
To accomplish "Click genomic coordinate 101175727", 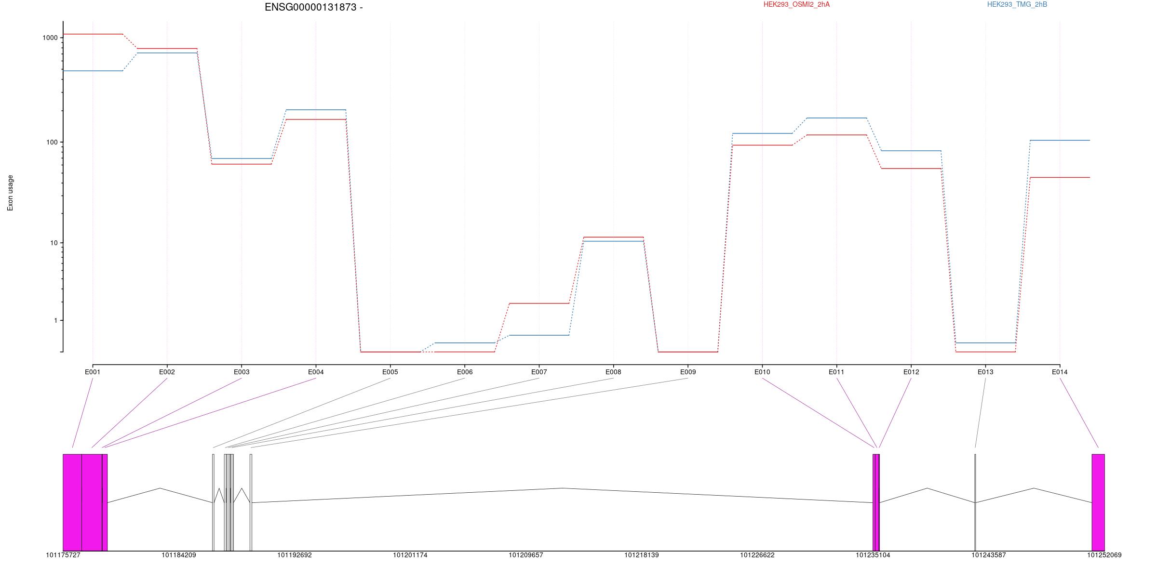I will 63,555.
